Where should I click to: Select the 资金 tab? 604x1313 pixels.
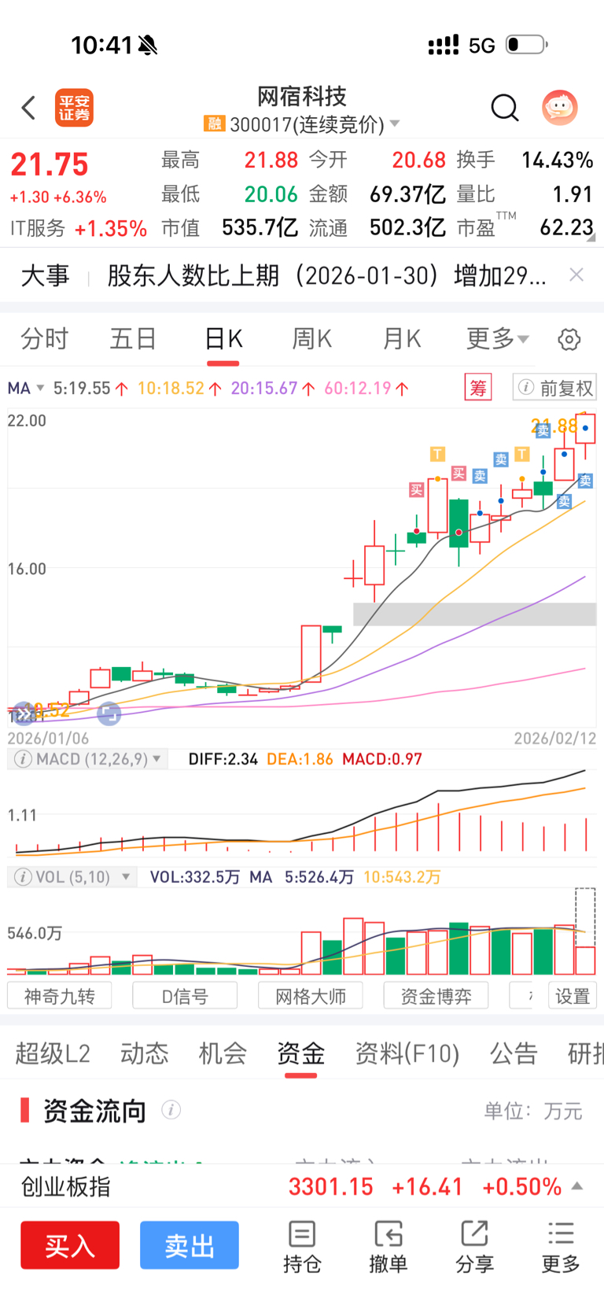[x=300, y=1053]
